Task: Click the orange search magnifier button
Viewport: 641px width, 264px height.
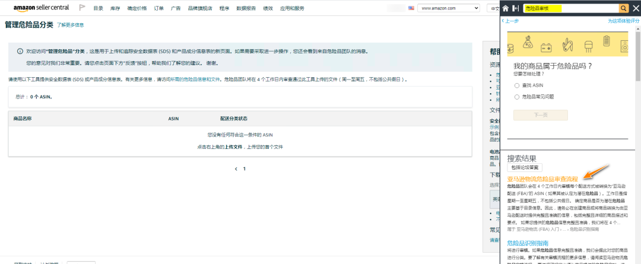Action: (623, 8)
